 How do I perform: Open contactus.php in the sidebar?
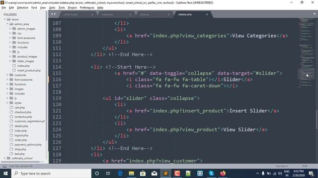coord(23,117)
